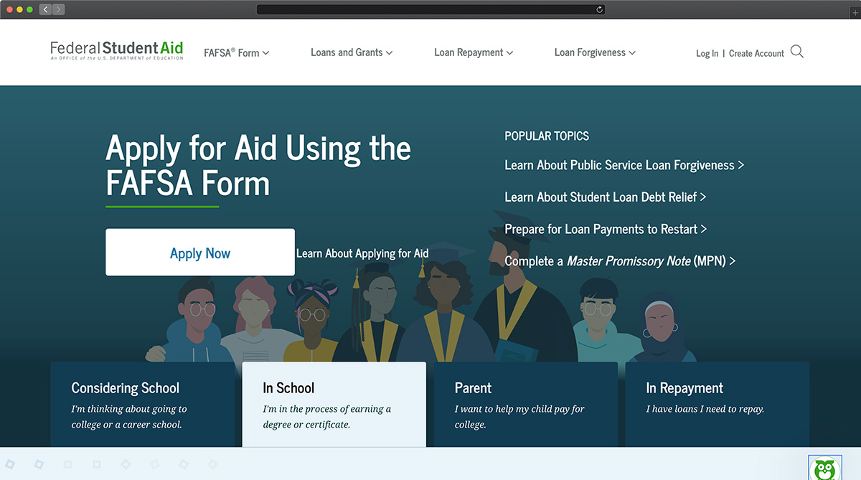Click the Log In link
Image resolution: width=861 pixels, height=480 pixels.
707,53
